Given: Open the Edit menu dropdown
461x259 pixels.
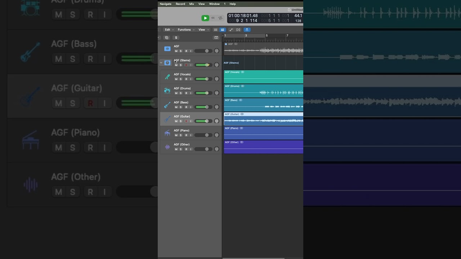Looking at the screenshot, I should click(167, 29).
